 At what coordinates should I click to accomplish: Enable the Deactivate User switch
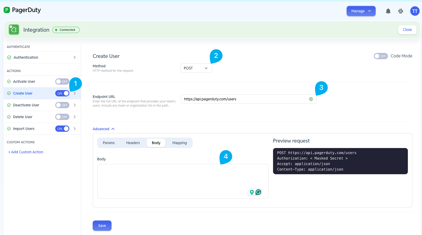(62, 105)
